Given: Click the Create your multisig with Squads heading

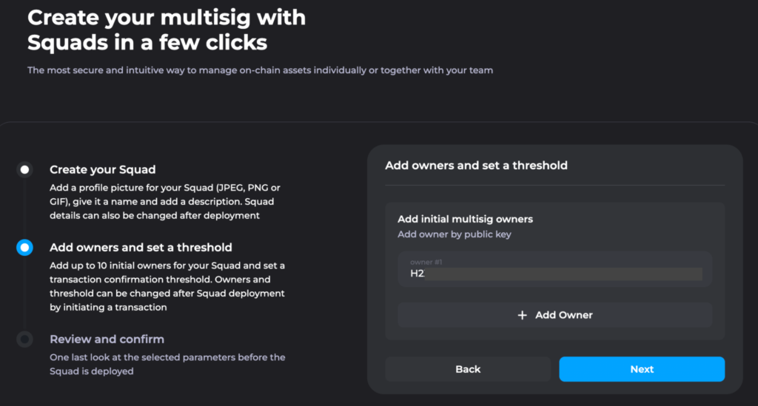Looking at the screenshot, I should tap(167, 30).
